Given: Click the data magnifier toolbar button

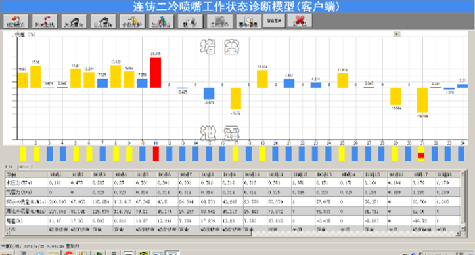Looking at the screenshot, I should click(191, 22).
